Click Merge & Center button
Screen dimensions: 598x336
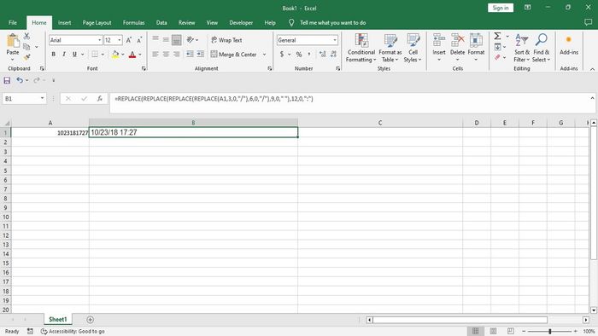[x=233, y=55]
